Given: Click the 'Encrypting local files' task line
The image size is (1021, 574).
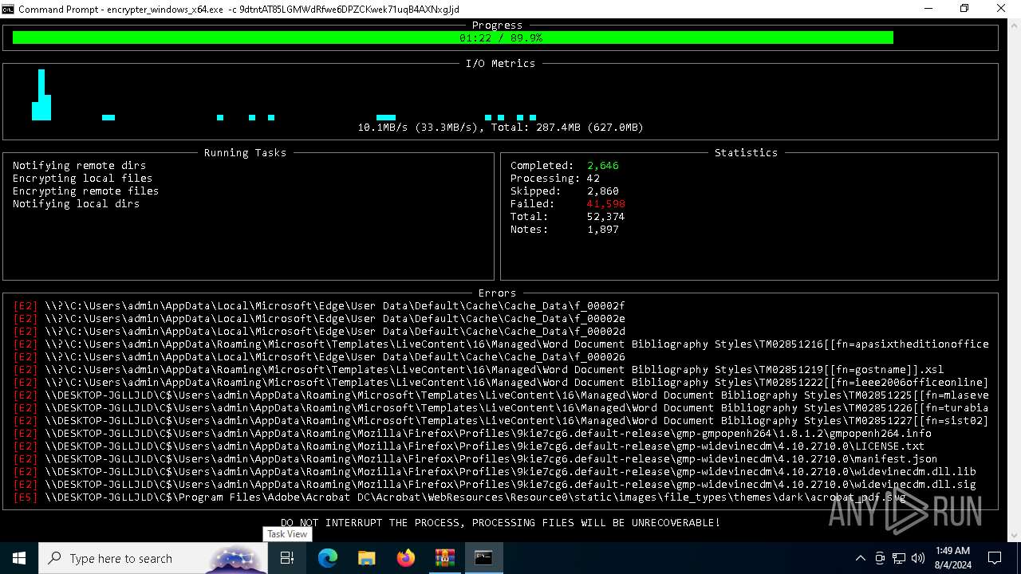Looking at the screenshot, I should [82, 179].
